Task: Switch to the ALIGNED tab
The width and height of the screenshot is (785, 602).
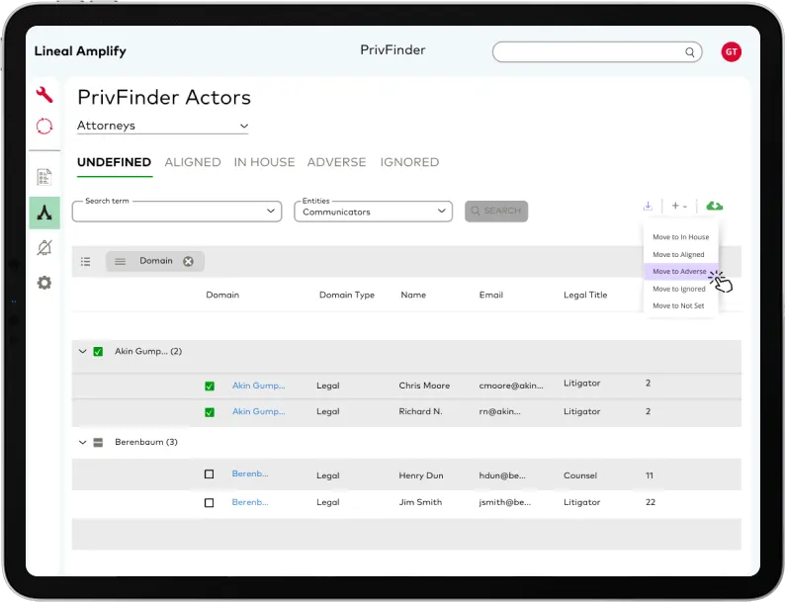Action: coord(192,162)
